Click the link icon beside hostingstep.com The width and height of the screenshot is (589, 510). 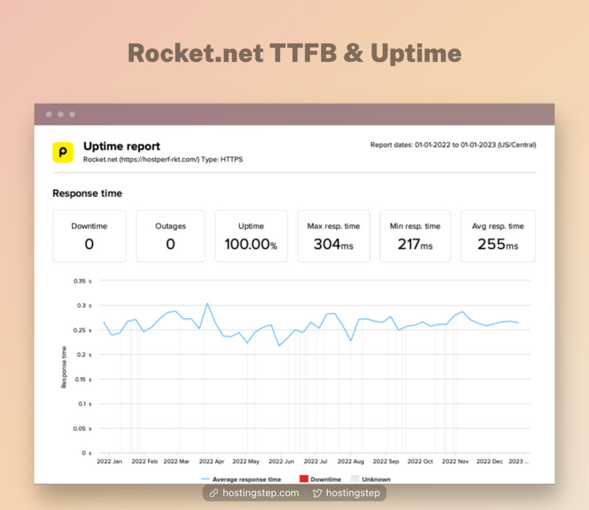(214, 493)
